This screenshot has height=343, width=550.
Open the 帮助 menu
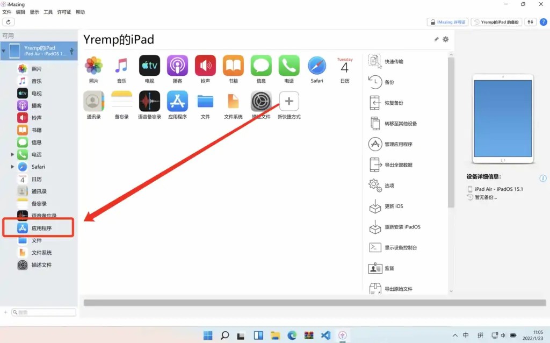(81, 12)
